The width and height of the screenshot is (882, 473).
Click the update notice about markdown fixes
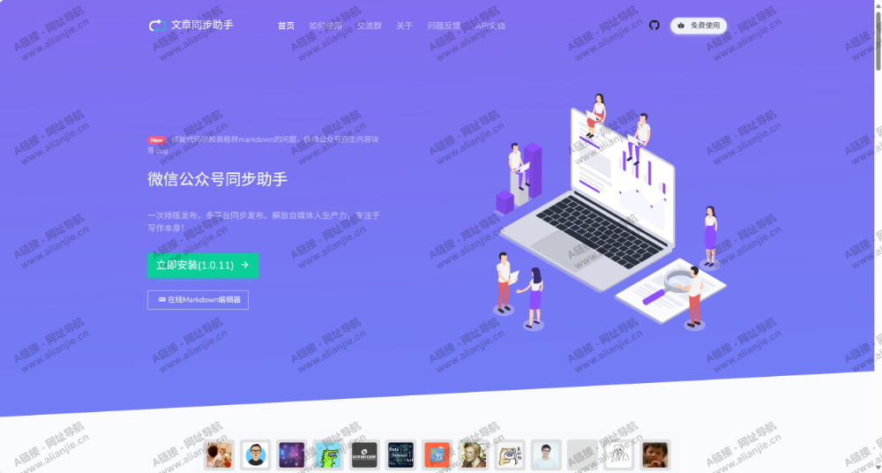click(x=263, y=145)
